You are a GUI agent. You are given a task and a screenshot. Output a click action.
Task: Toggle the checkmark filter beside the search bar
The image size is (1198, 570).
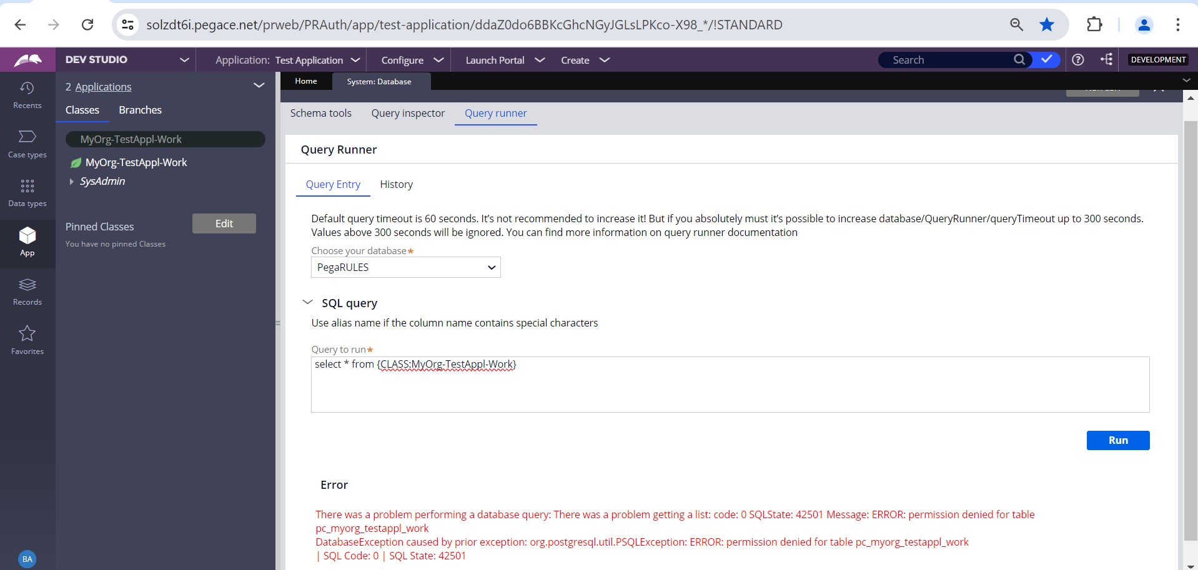[1047, 59]
